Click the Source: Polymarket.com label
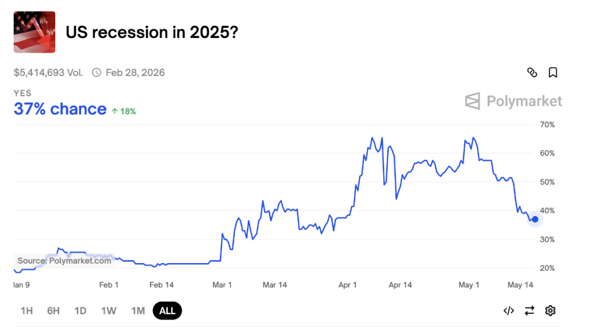The width and height of the screenshot is (589, 335). click(64, 260)
